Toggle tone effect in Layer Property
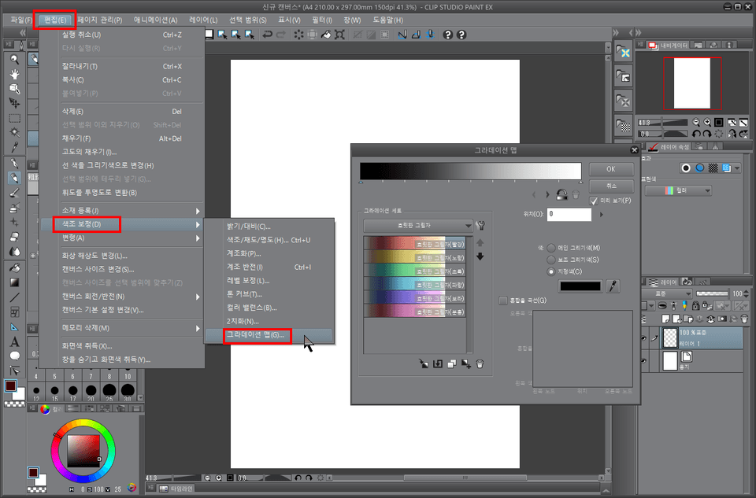Screen dimensions: 756x498 pyautogui.click(x=713, y=168)
